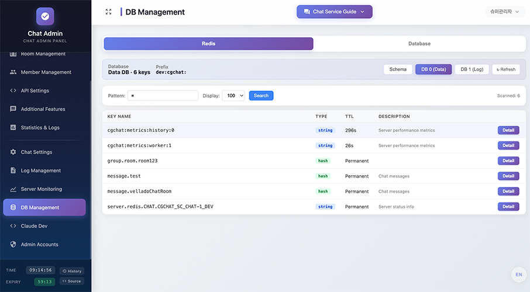Click key name group.room.room123

[132, 161]
